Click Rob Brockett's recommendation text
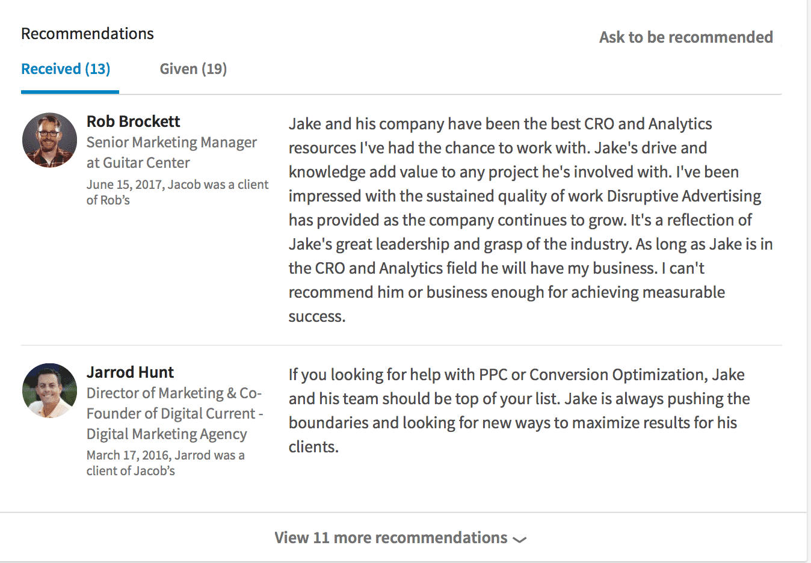This screenshot has width=811, height=563. [529, 220]
